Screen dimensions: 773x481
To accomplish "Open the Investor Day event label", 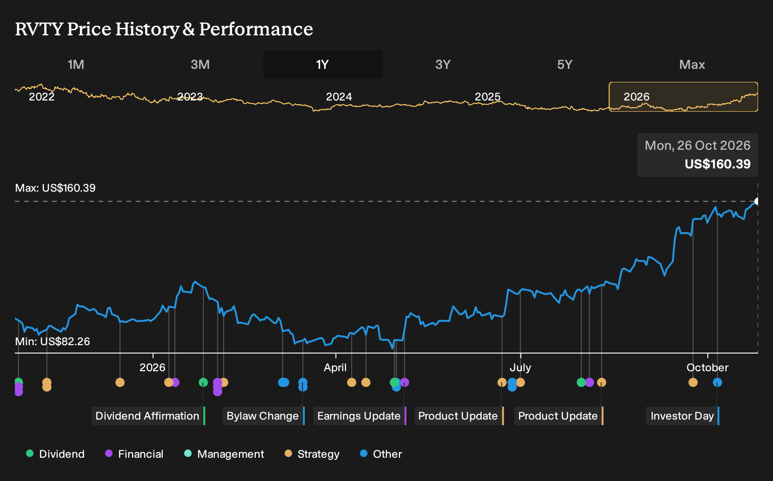I will coord(683,416).
